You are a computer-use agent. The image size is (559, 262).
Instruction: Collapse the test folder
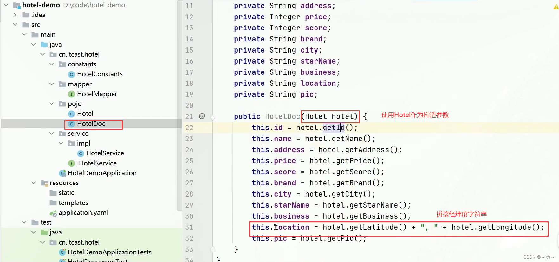[24, 222]
